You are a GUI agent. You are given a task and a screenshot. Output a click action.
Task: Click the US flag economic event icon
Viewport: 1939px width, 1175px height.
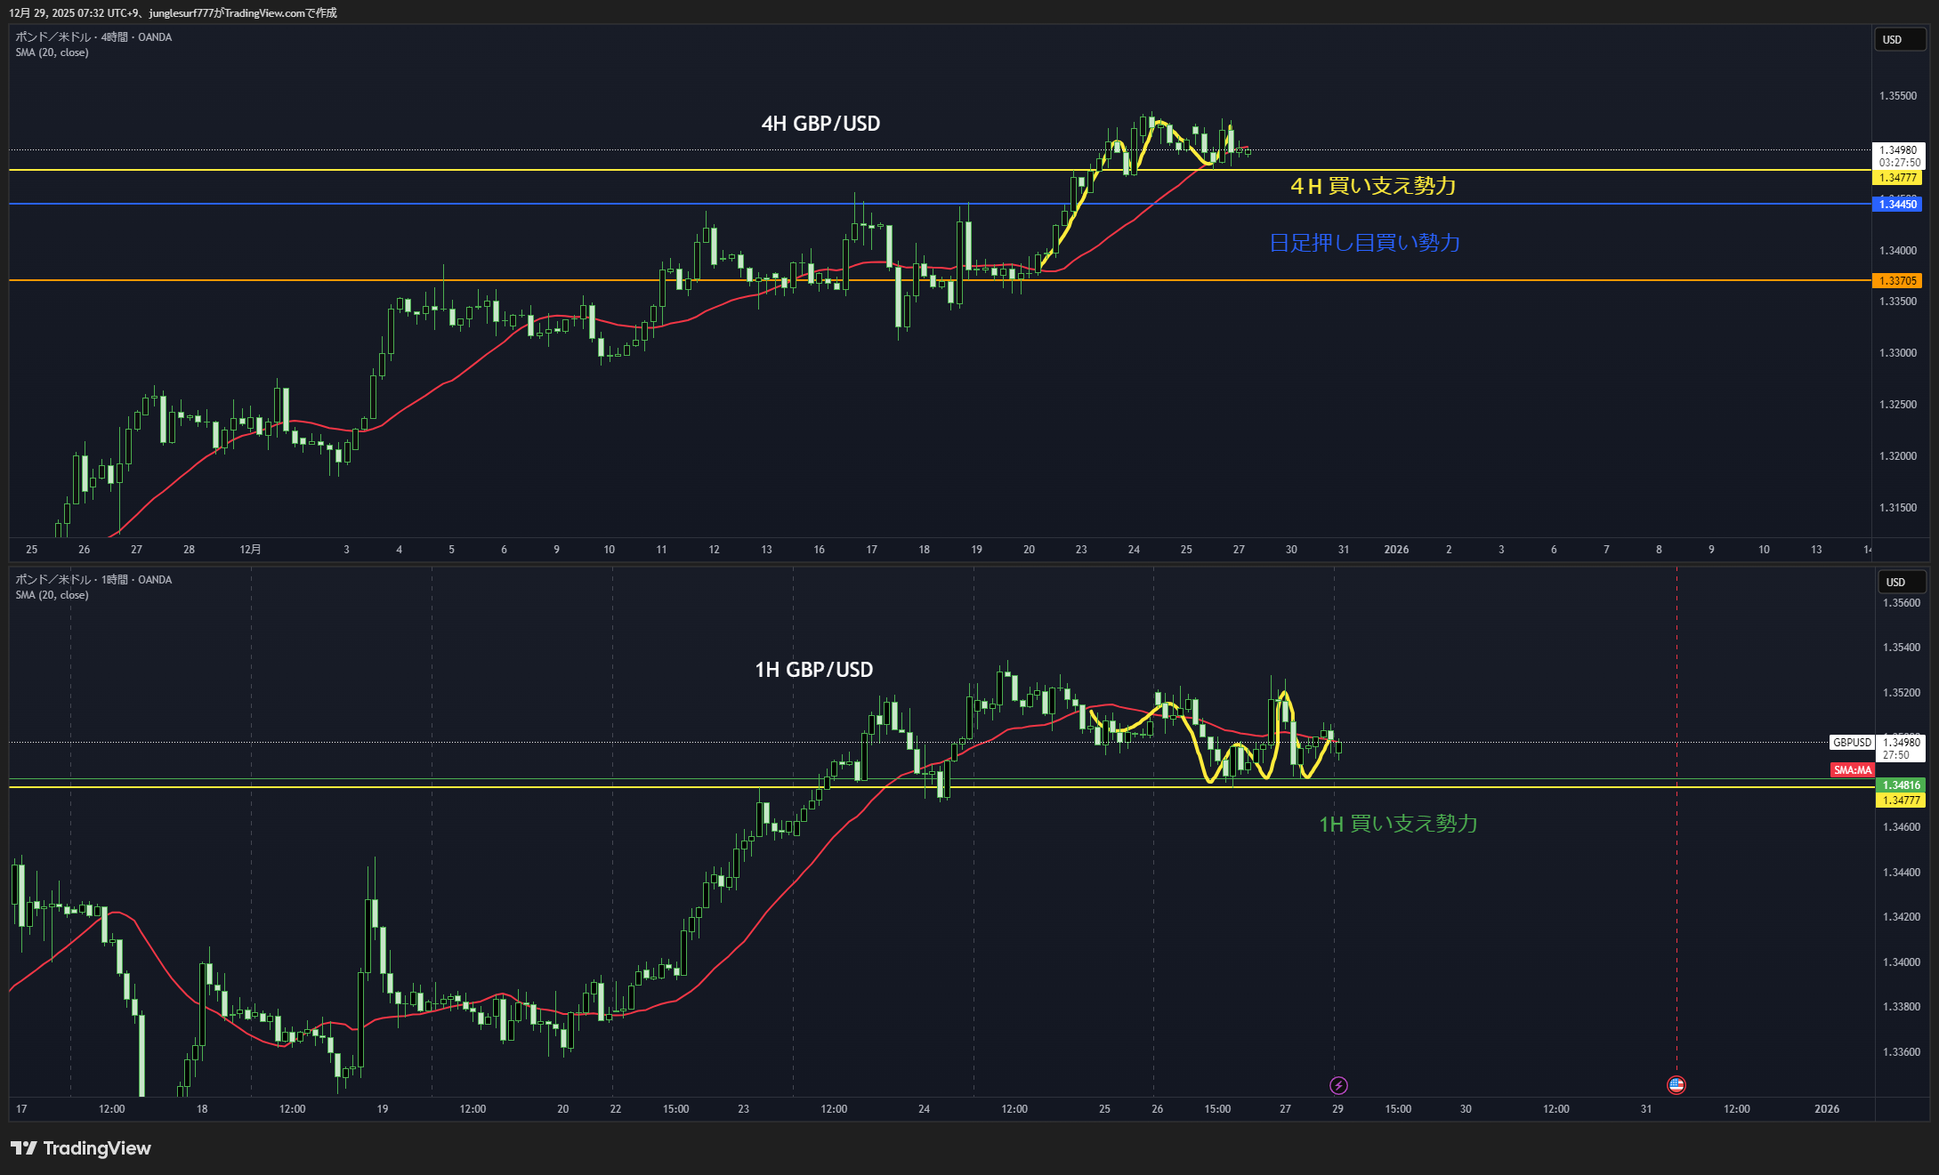point(1676,1084)
